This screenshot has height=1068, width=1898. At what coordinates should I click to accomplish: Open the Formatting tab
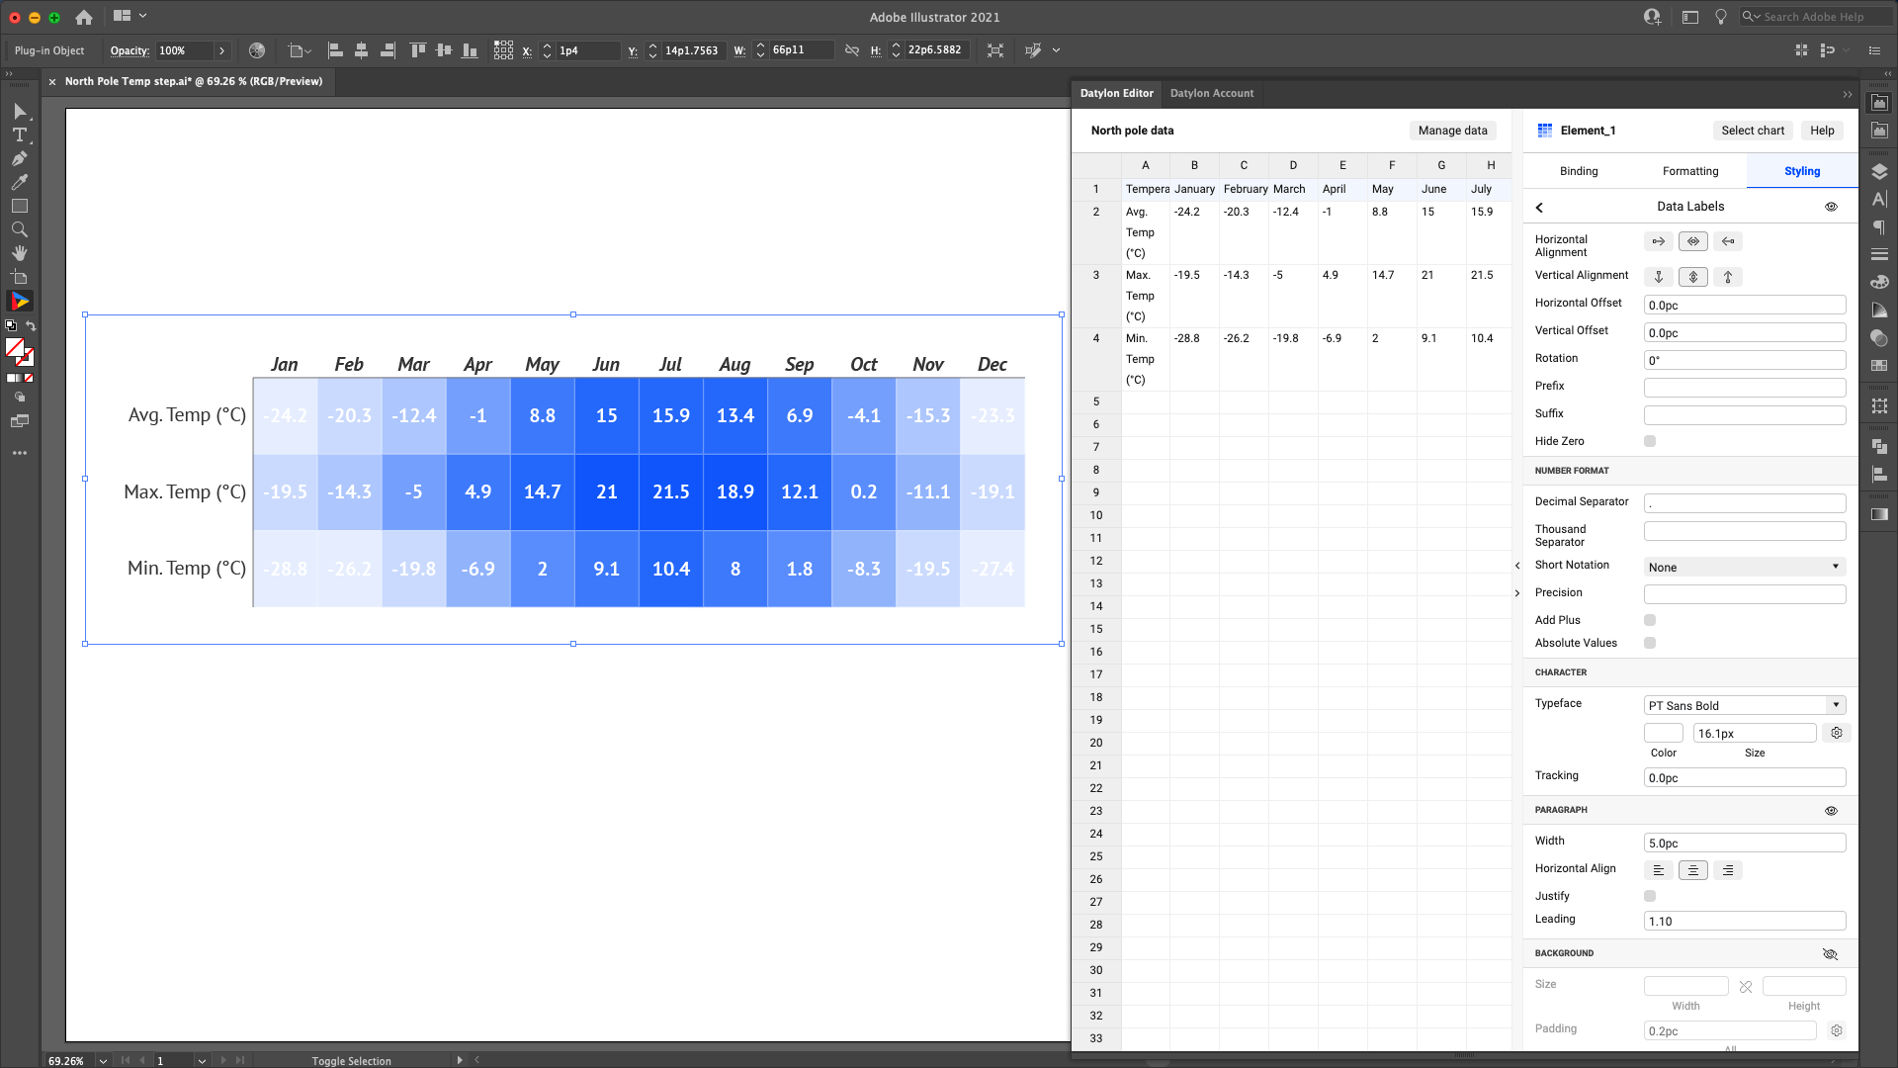coord(1690,170)
